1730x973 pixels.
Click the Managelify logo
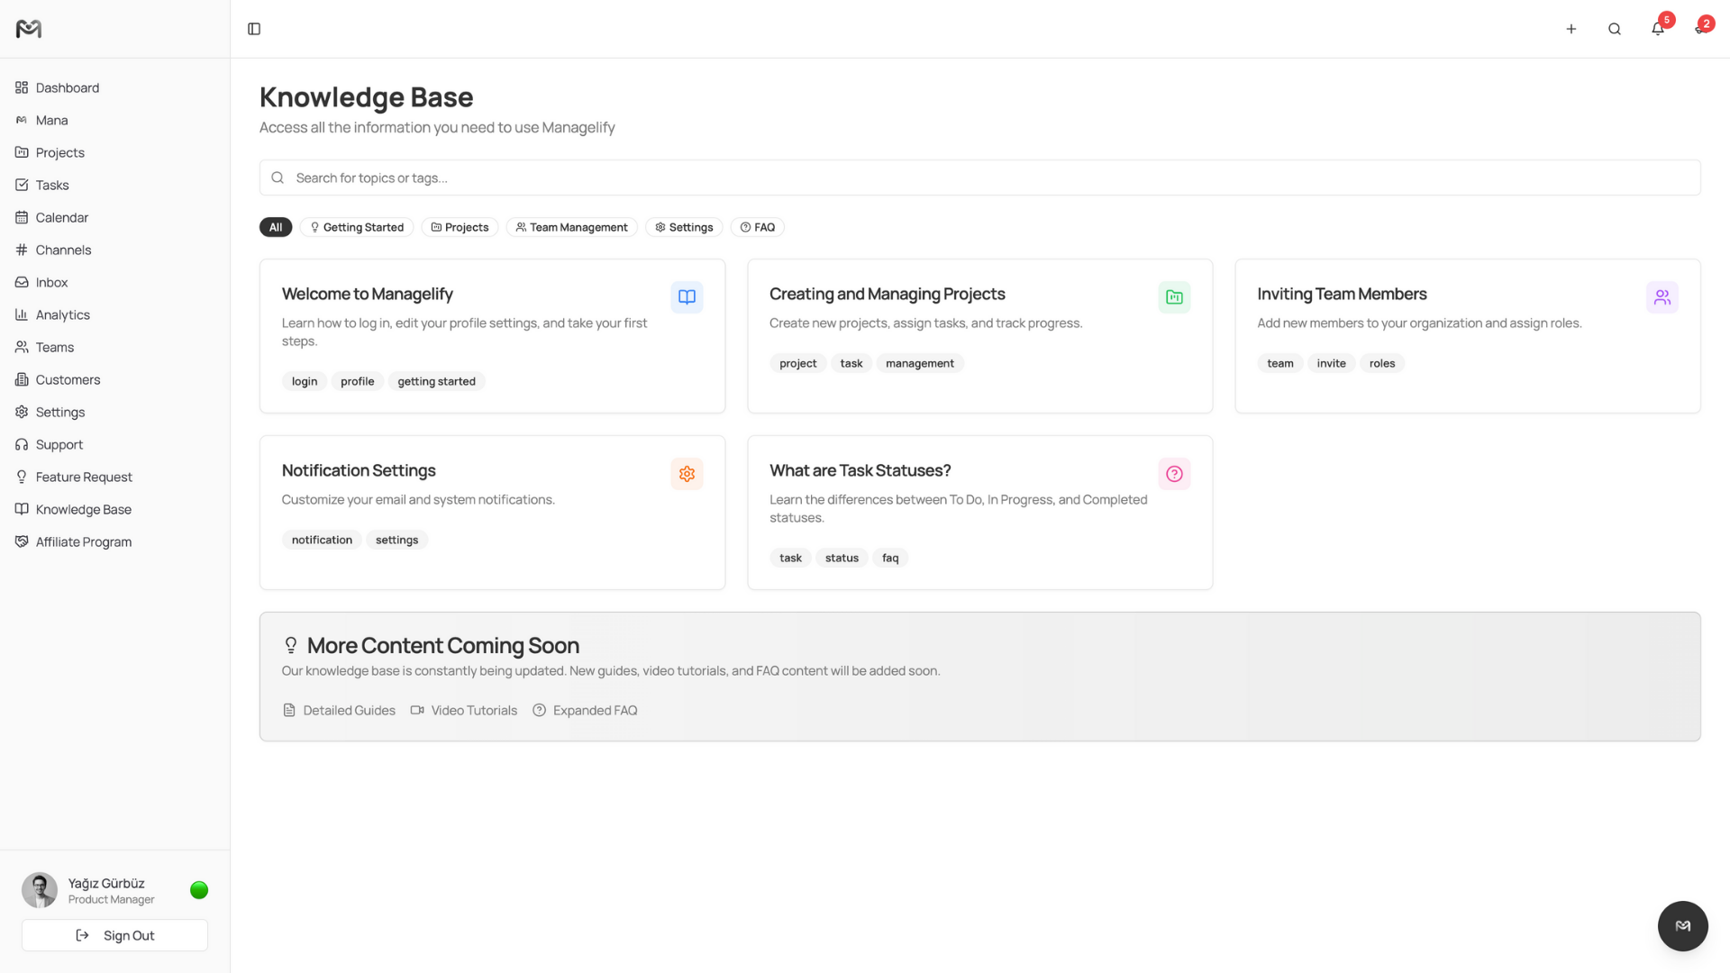[x=29, y=29]
